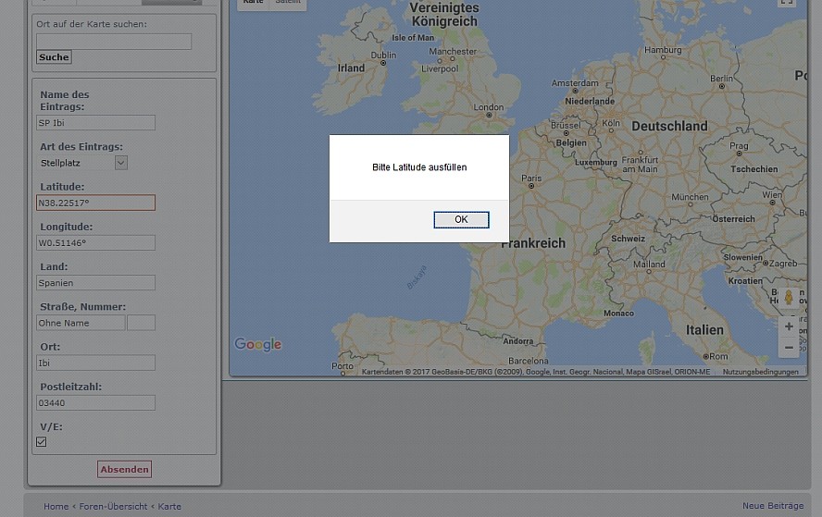Click the Wien label on the map
Screen dimensions: 822x517
[x=772, y=195]
